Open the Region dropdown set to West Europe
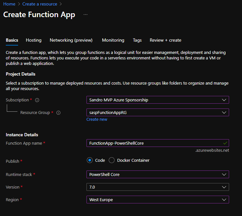 coord(157,200)
